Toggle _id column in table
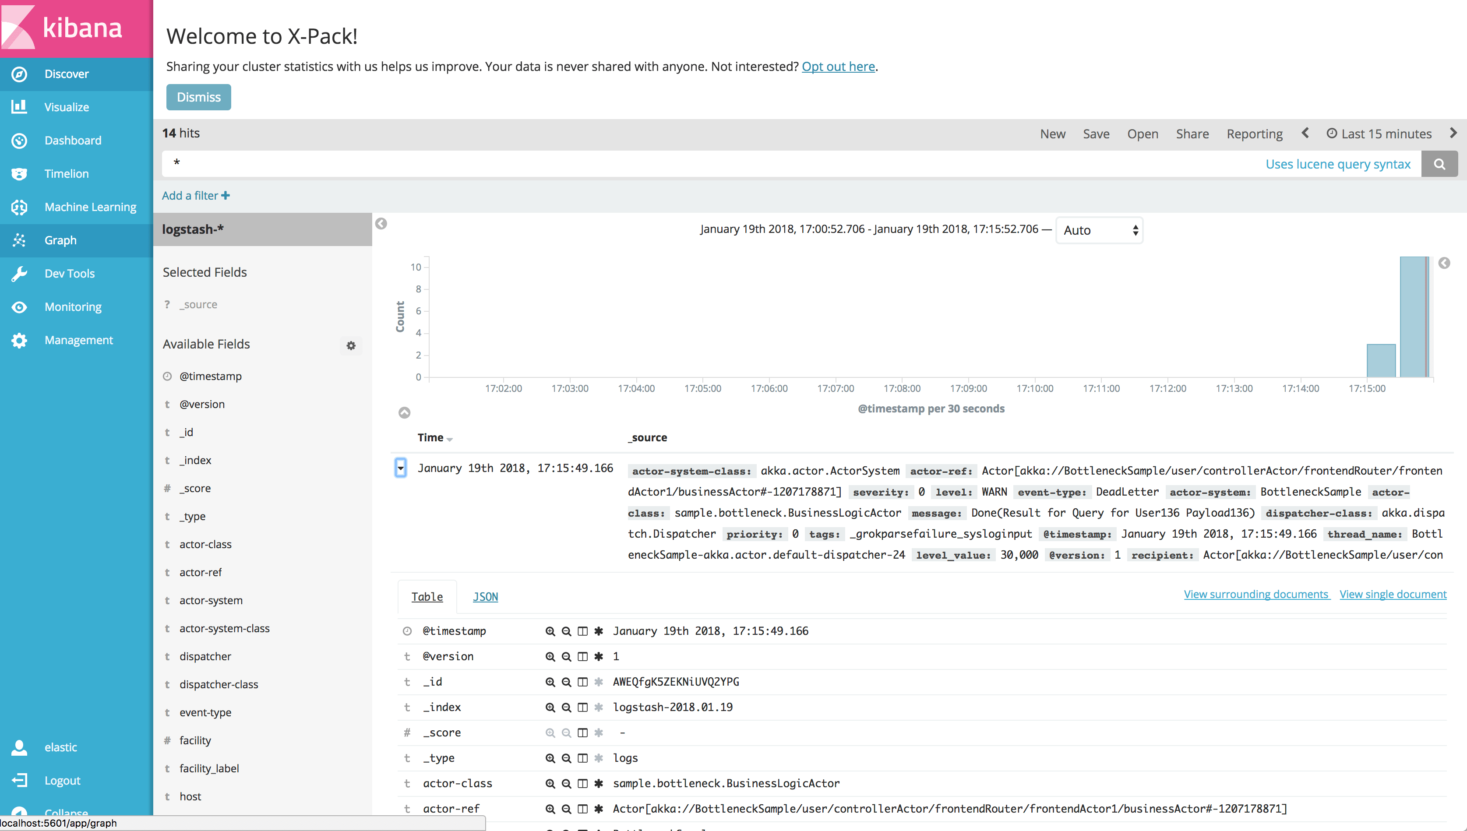This screenshot has width=1467, height=831. [582, 682]
